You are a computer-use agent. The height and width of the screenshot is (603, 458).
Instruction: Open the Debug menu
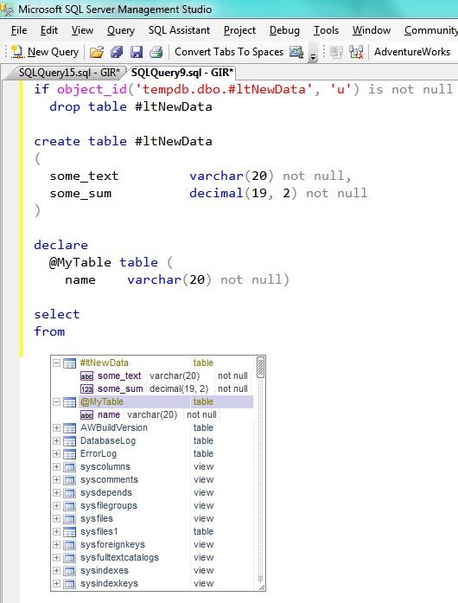coord(284,30)
